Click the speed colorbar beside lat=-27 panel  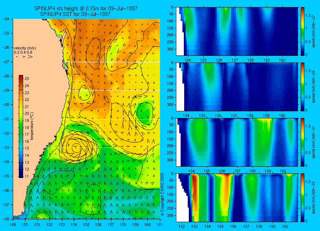[x=302, y=31]
